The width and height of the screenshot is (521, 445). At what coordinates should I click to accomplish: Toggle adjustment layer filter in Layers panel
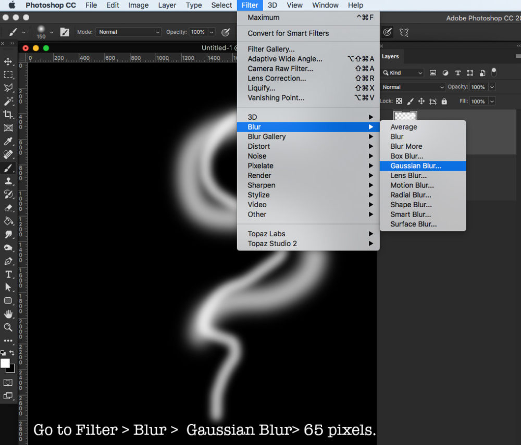445,73
